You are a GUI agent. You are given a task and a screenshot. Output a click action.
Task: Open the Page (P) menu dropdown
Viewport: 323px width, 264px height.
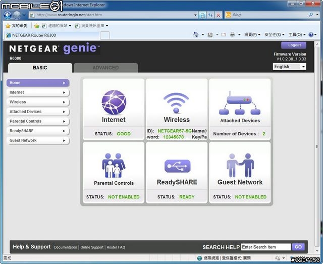pyautogui.click(x=252, y=35)
